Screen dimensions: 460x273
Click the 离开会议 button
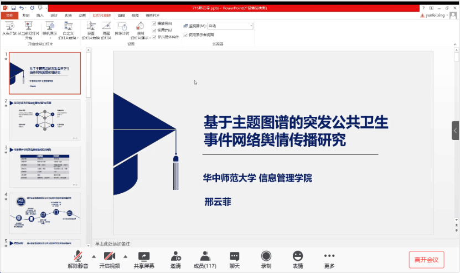426,259
